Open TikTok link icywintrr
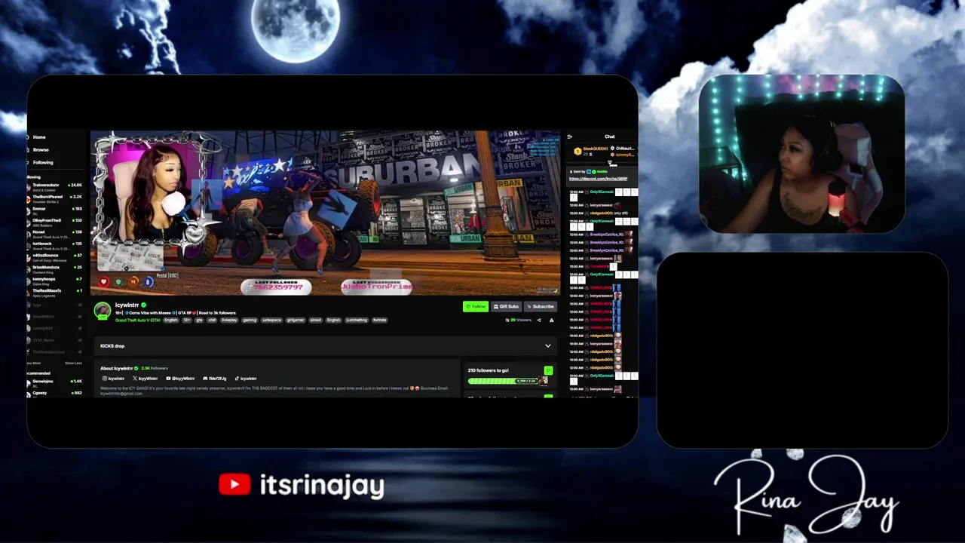The height and width of the screenshot is (543, 965). tap(247, 379)
